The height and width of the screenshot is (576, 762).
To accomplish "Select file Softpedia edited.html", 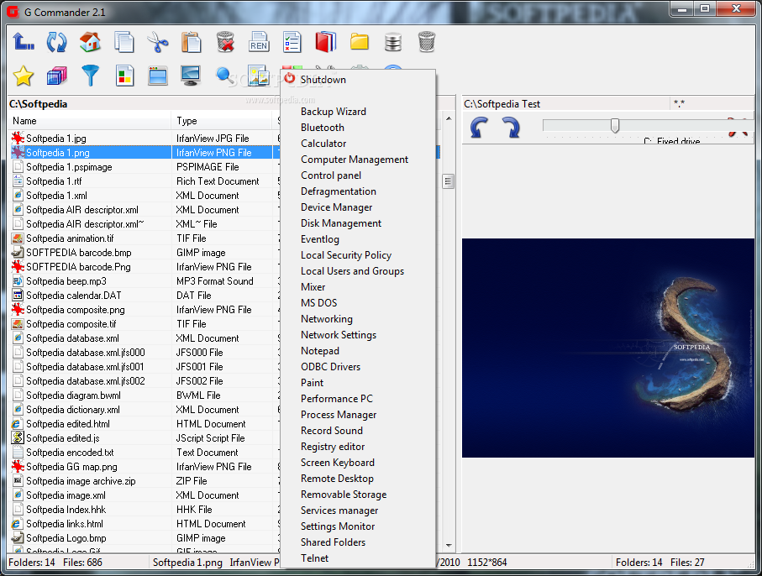I will coord(68,424).
